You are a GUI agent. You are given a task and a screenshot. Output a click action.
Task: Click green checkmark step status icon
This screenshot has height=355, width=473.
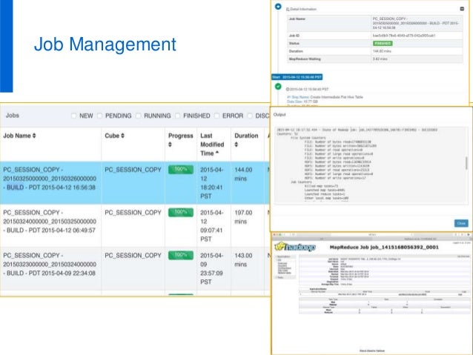point(278,87)
